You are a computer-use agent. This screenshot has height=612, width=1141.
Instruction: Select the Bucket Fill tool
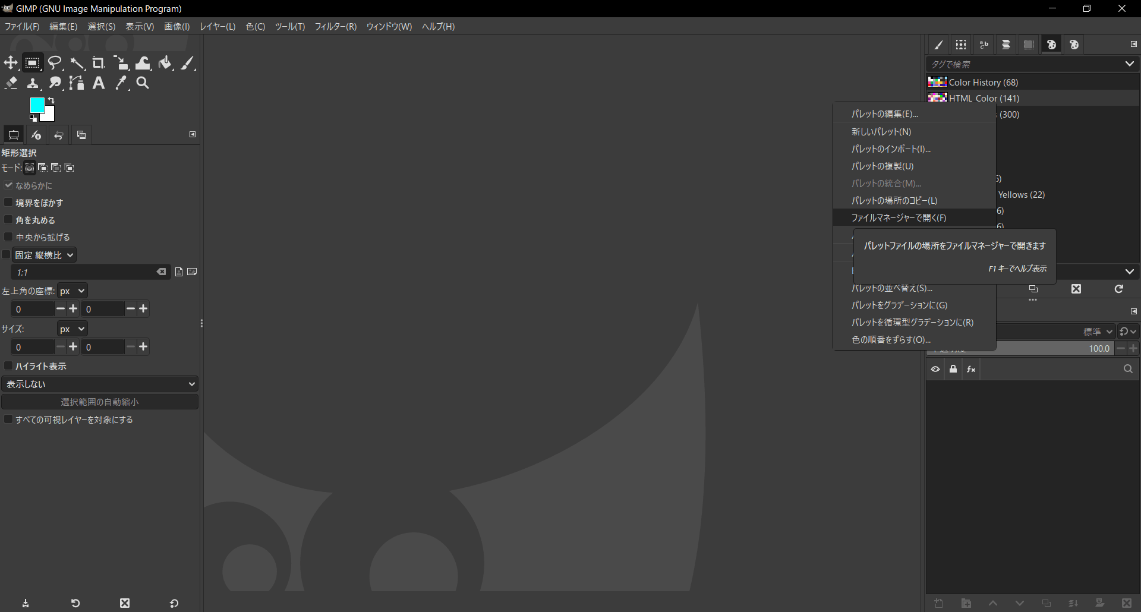165,63
